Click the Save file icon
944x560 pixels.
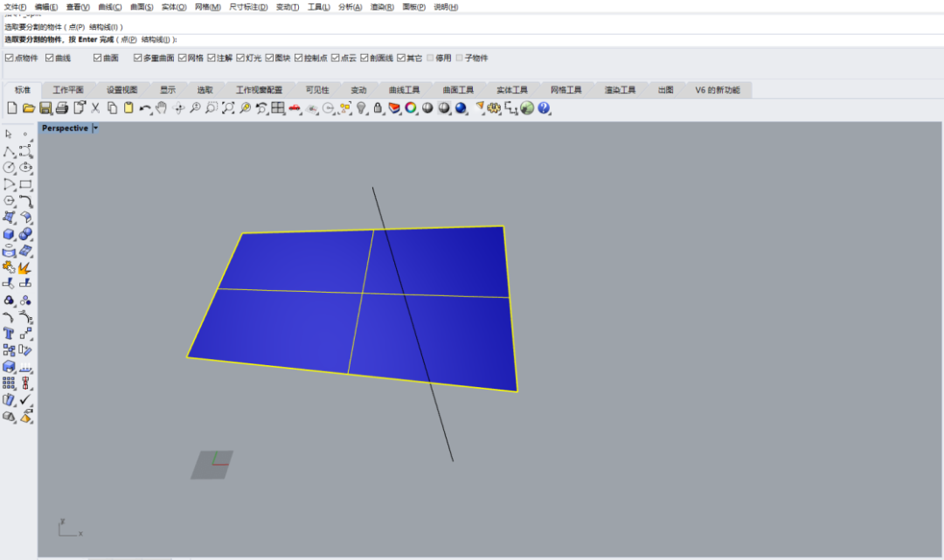click(x=45, y=107)
